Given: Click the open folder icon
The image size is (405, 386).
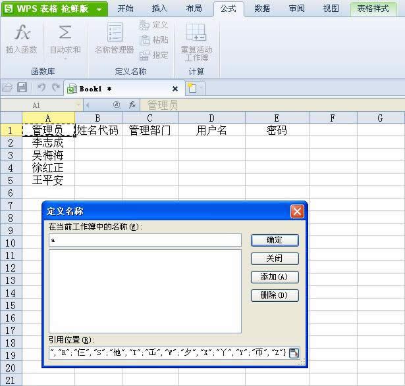Looking at the screenshot, I should coord(7,87).
